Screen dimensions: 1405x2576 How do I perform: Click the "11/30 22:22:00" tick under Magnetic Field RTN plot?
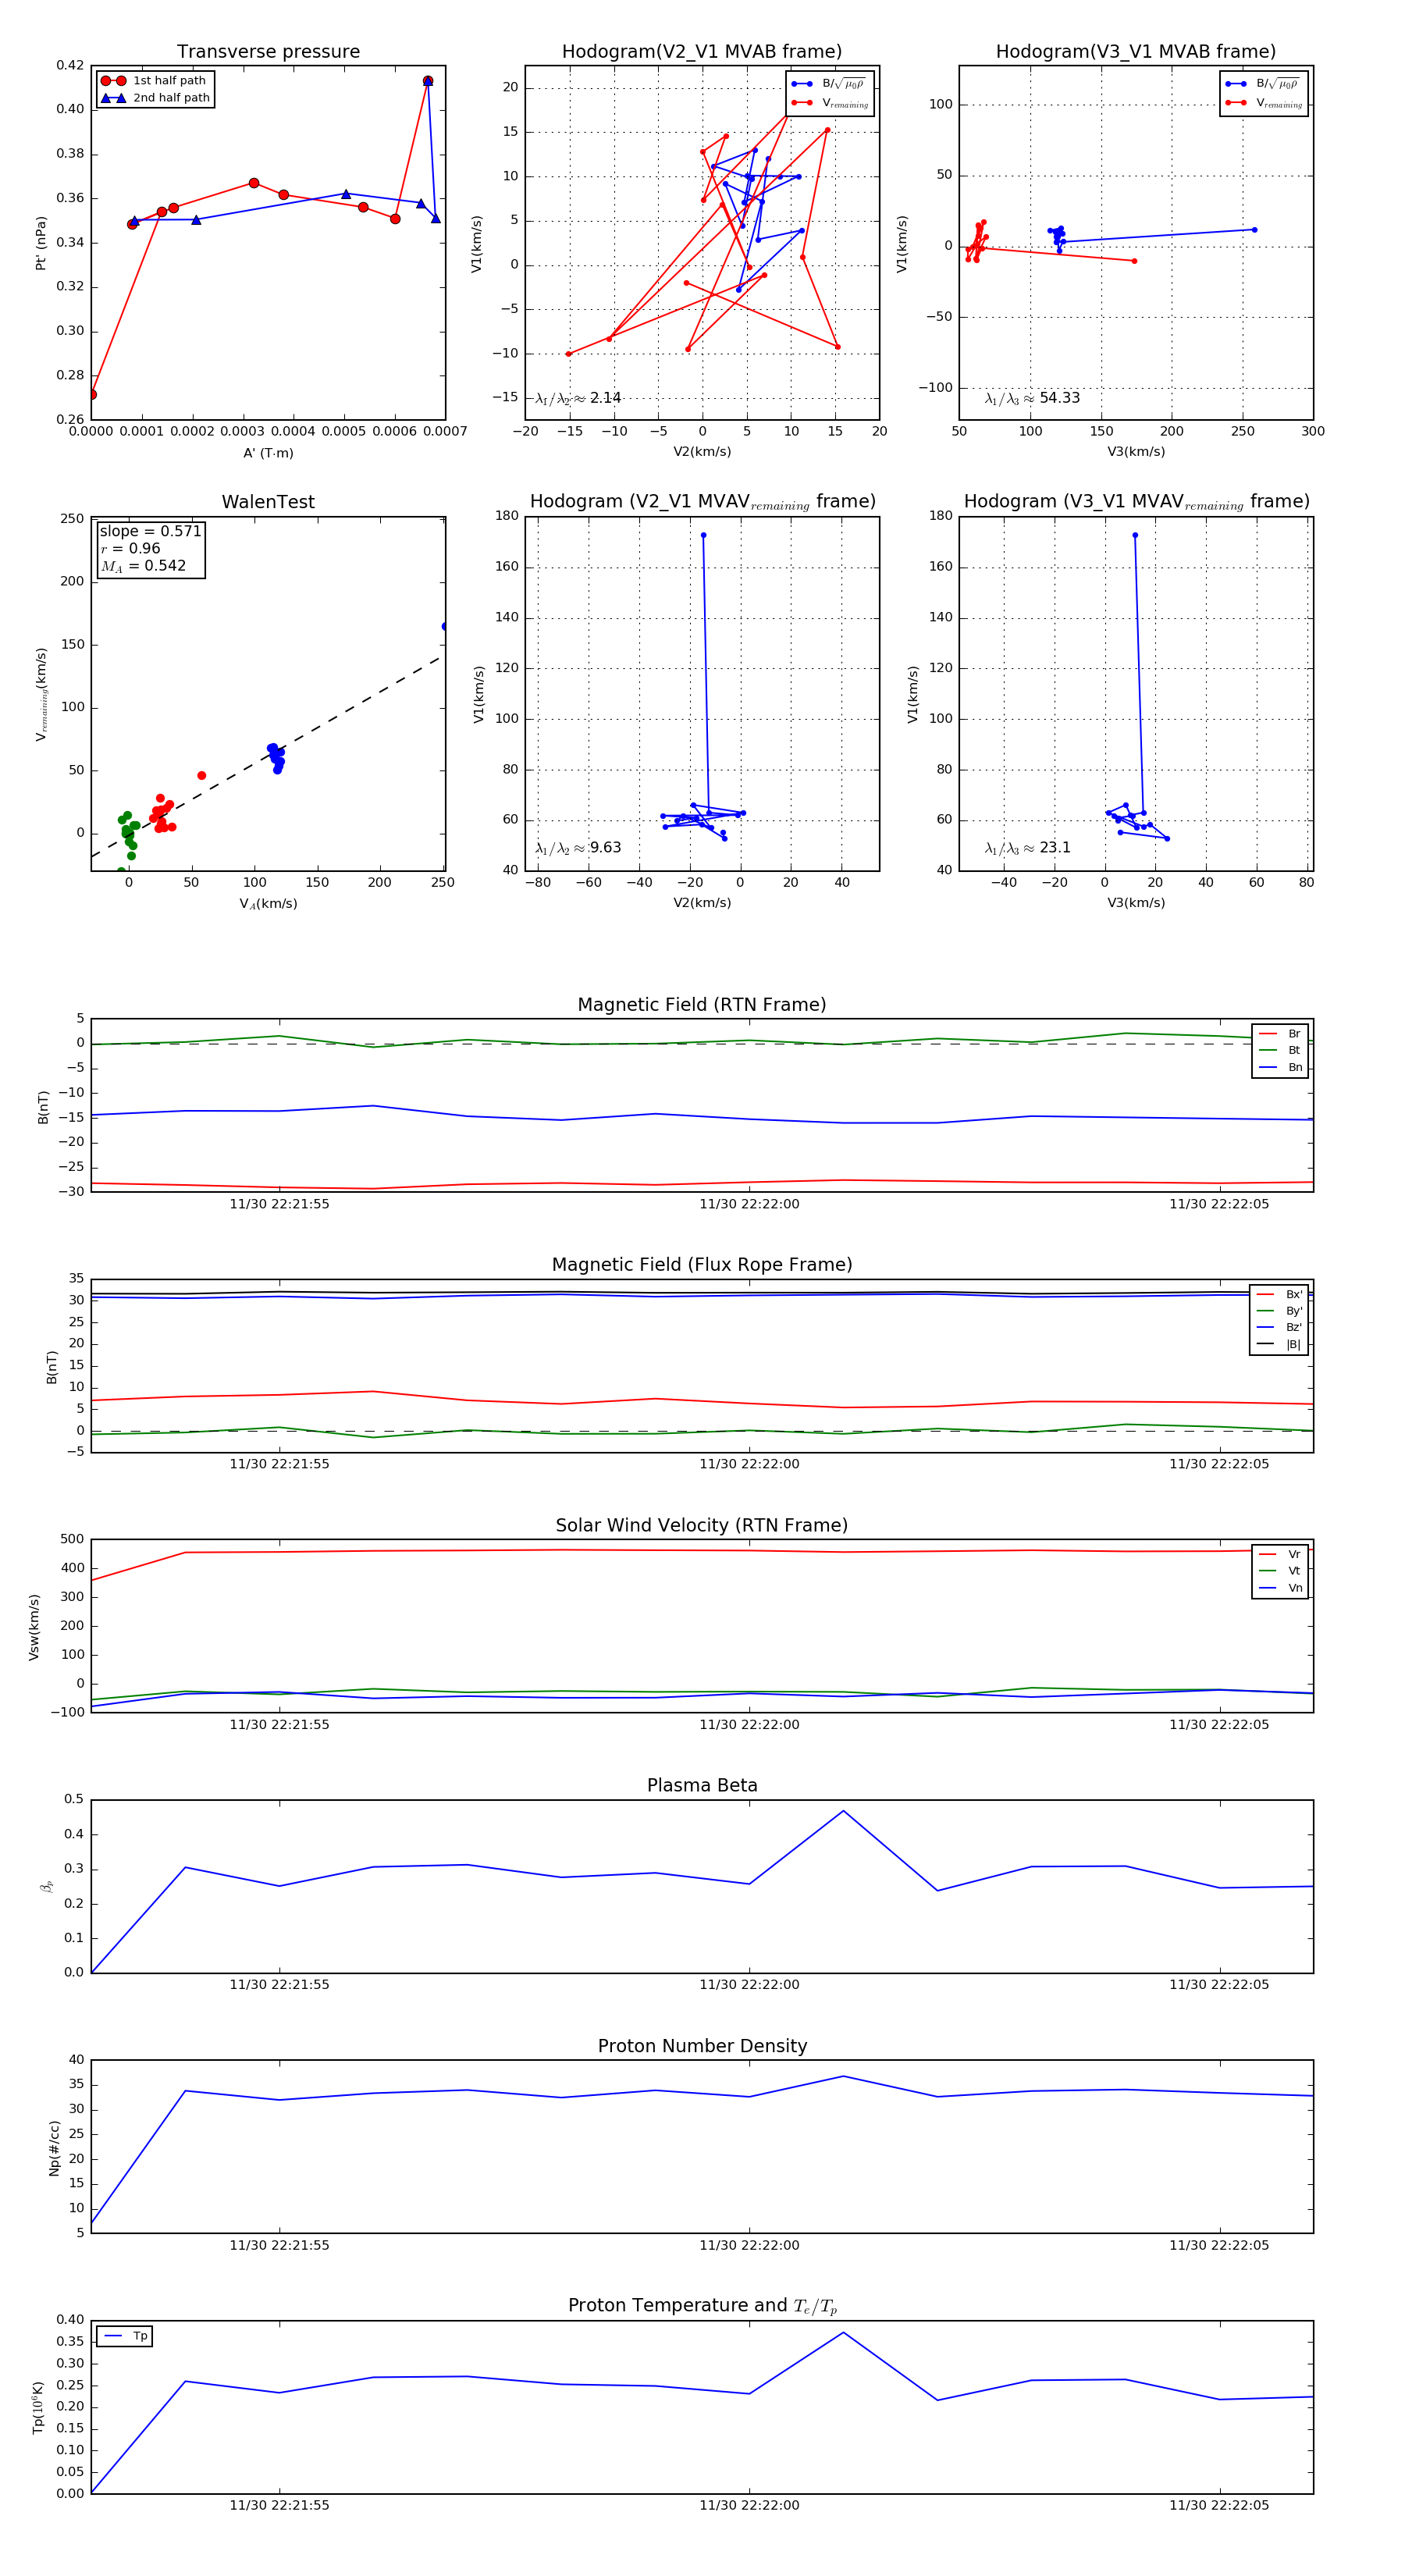(x=749, y=1204)
